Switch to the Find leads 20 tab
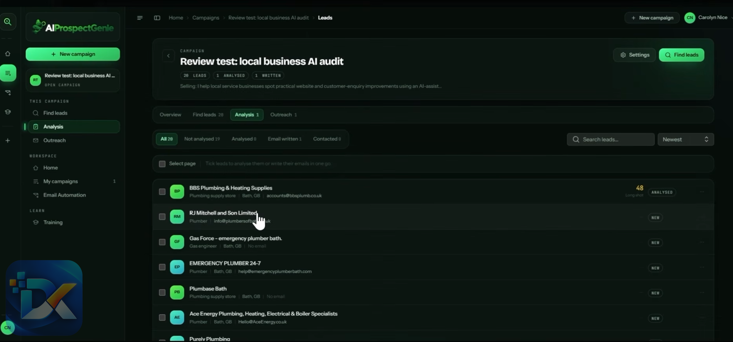This screenshot has height=342, width=733. point(208,115)
